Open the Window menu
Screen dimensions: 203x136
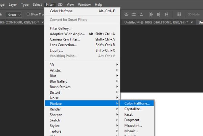point(84,5)
